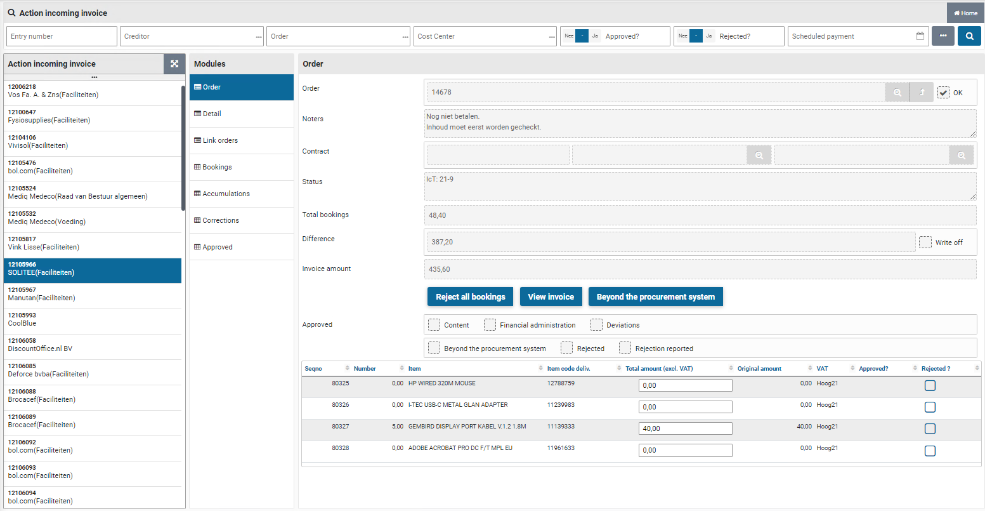Screen dimensions: 985x511
Task: Click the last Contract lookup magnifier icon
Action: [x=961, y=156]
